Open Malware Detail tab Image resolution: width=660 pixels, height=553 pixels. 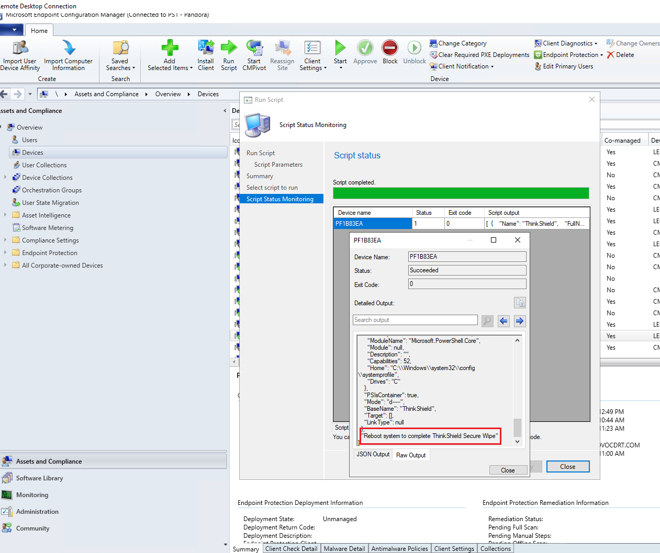(x=344, y=548)
